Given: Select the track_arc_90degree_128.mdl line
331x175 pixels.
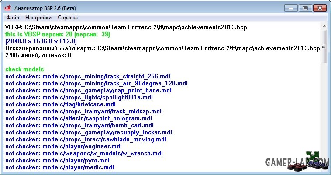Looking at the screenshot, I should pos(97,84).
